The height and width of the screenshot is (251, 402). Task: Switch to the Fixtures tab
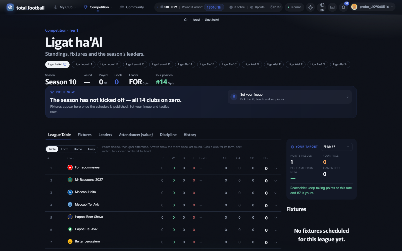pyautogui.click(x=85, y=135)
